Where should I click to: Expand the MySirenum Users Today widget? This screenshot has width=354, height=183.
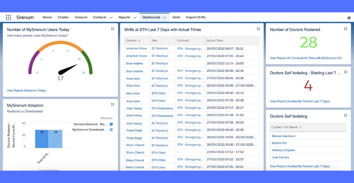(113, 29)
